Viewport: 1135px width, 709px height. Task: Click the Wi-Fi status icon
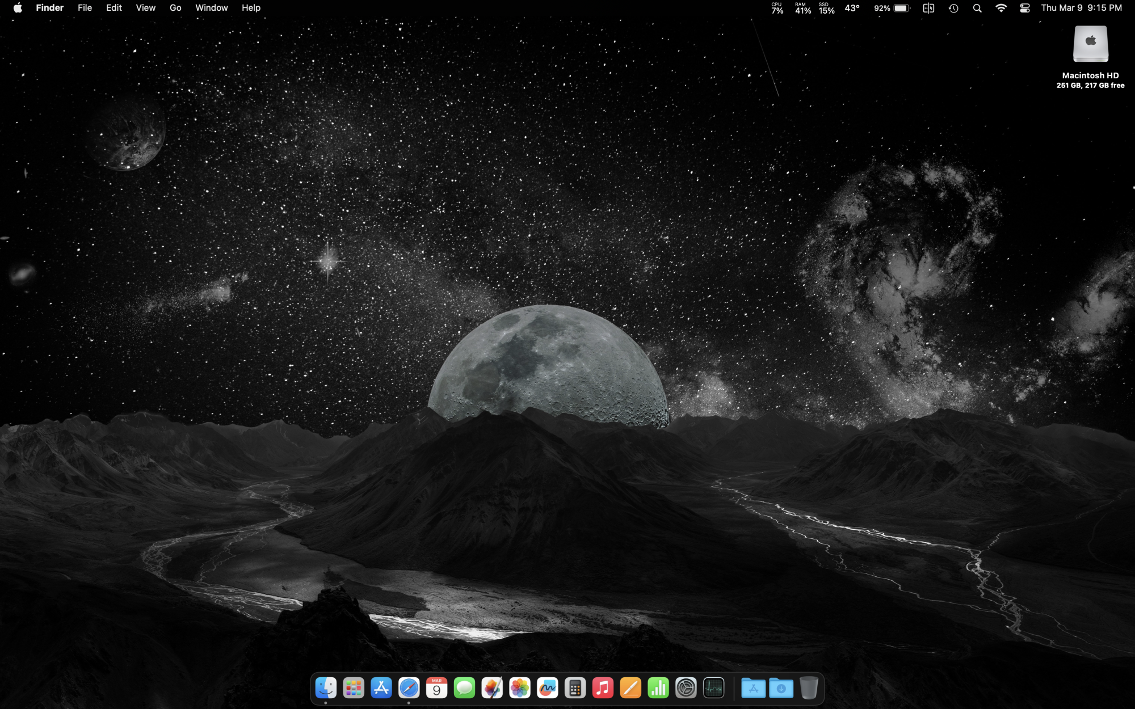tap(1001, 8)
